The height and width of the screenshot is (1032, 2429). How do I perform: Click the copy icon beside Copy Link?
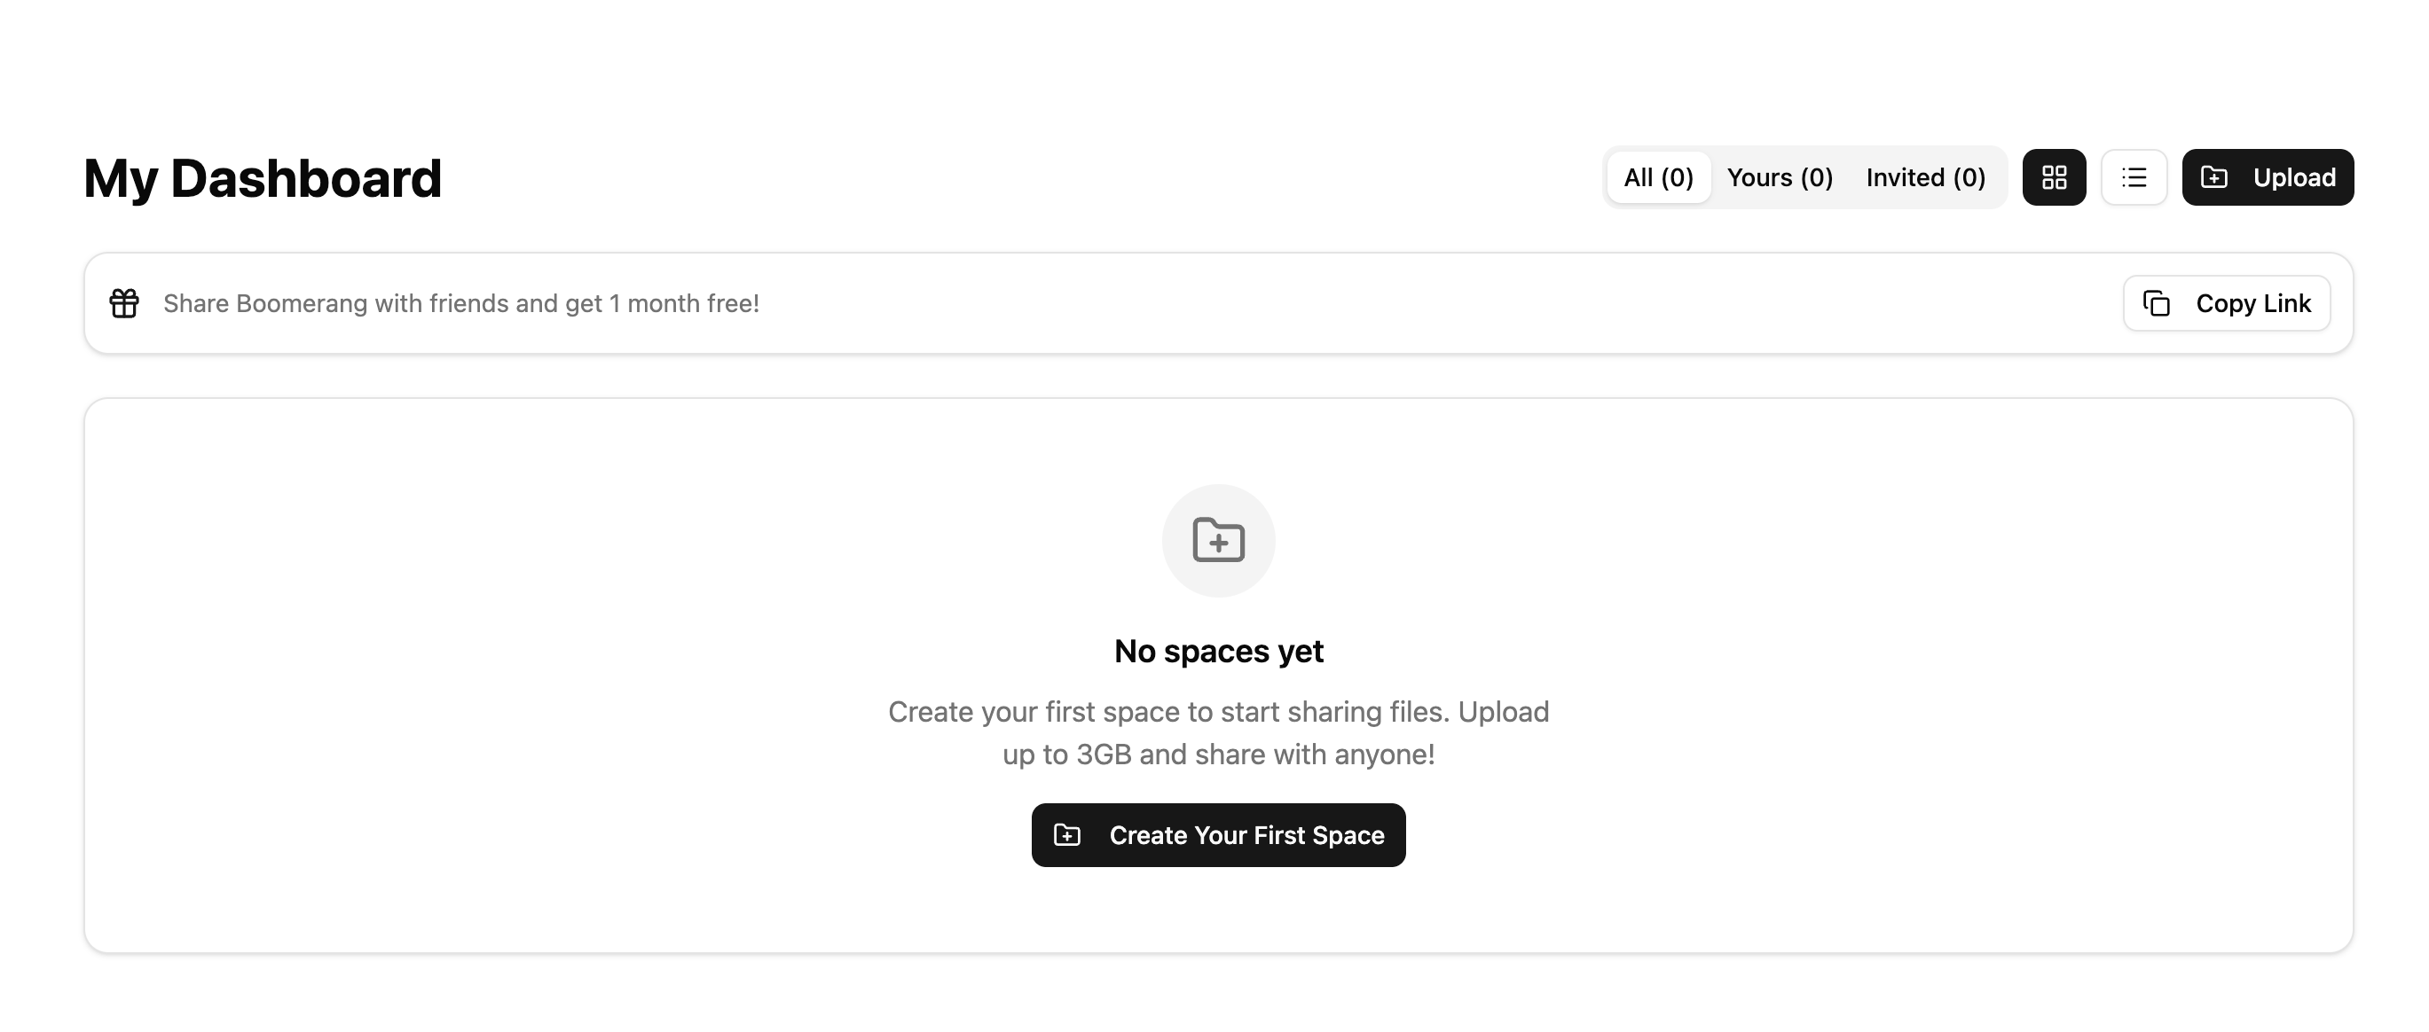[2157, 303]
